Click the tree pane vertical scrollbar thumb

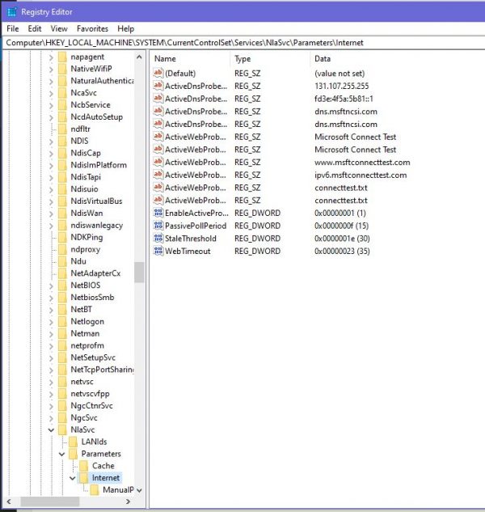139,273
